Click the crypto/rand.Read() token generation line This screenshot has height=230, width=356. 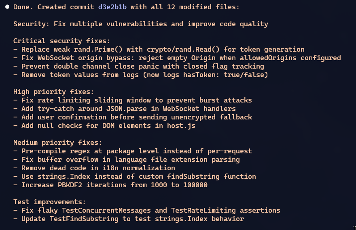(159, 49)
